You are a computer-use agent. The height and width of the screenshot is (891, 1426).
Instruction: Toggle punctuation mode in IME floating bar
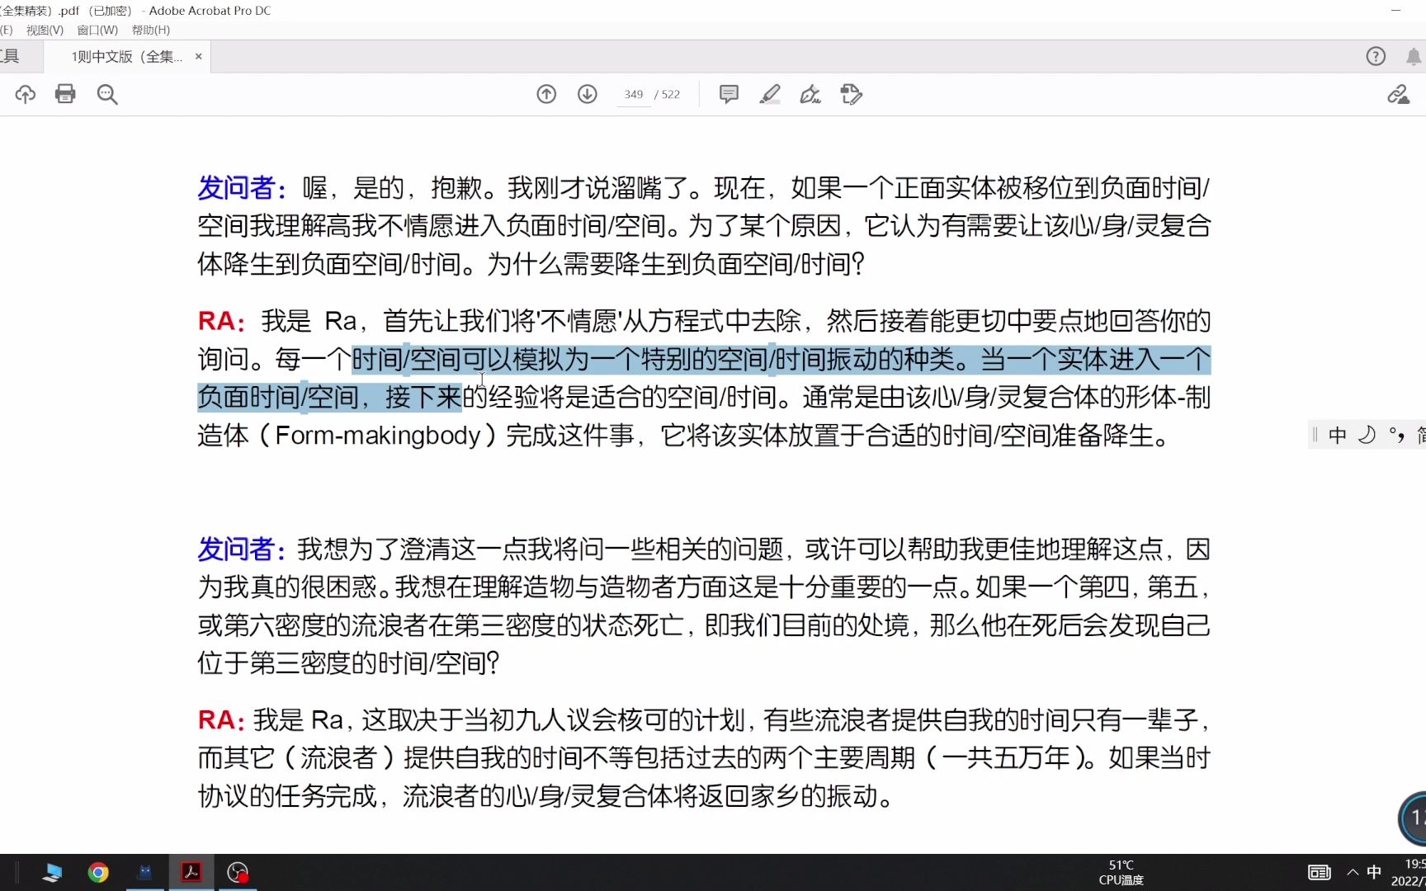point(1396,435)
